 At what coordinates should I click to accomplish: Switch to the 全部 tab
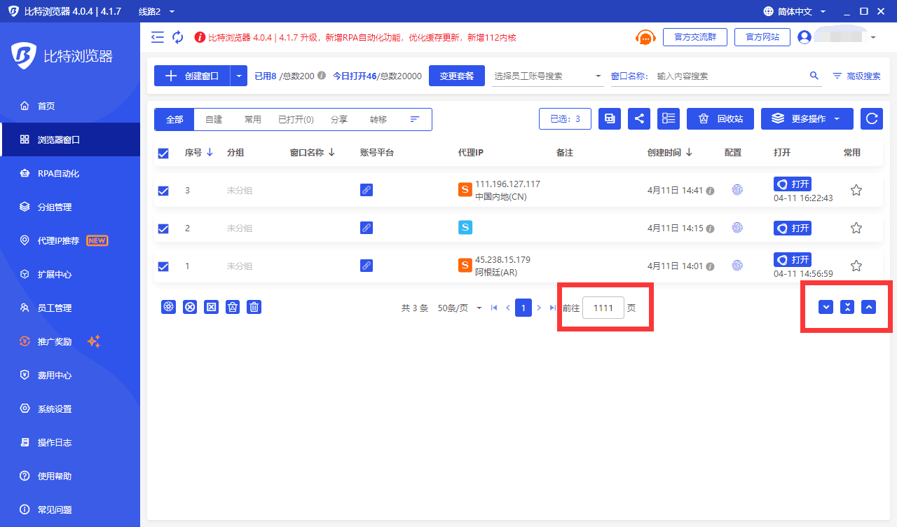point(174,120)
